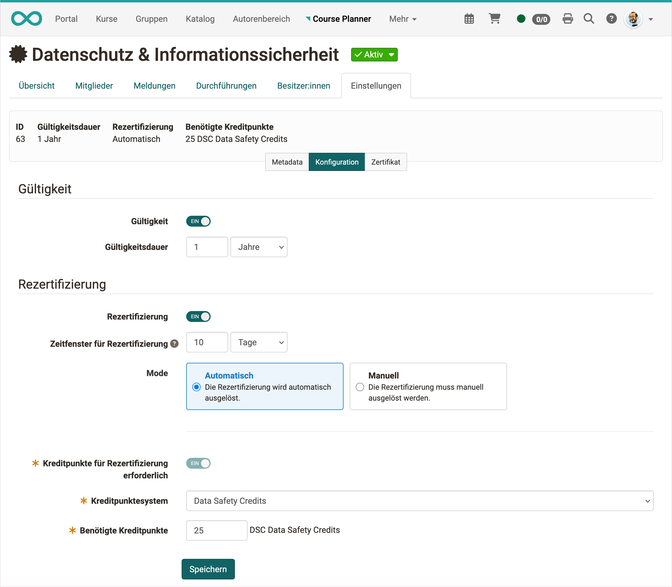This screenshot has width=672, height=587.
Task: Open the Jahre unit dropdown
Action: click(259, 247)
